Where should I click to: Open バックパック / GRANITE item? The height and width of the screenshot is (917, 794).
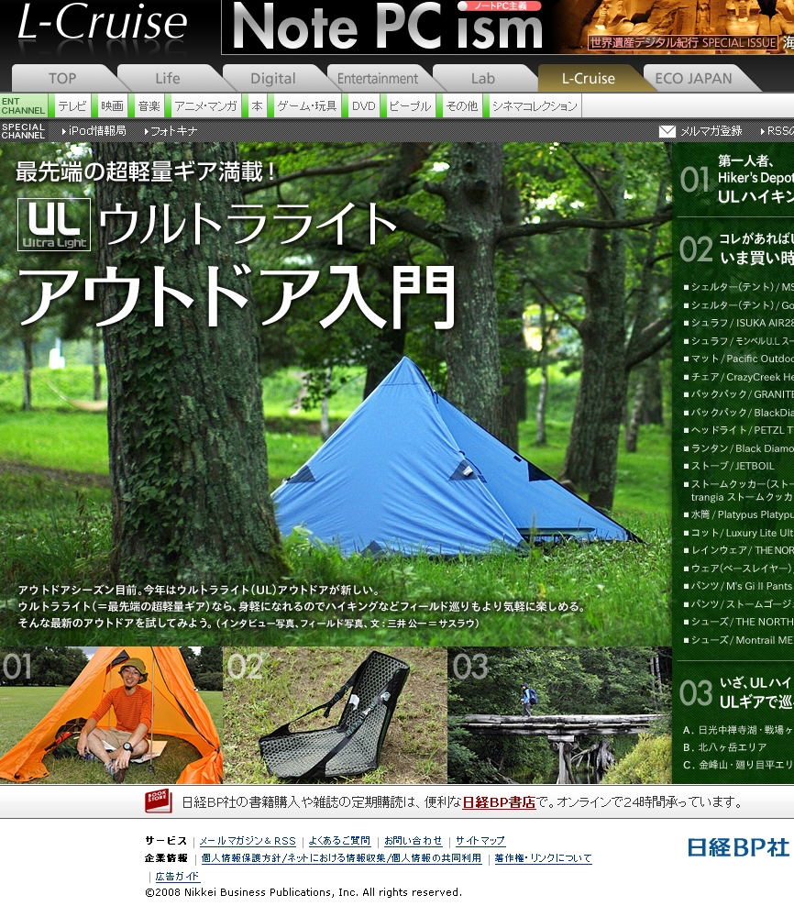(739, 394)
